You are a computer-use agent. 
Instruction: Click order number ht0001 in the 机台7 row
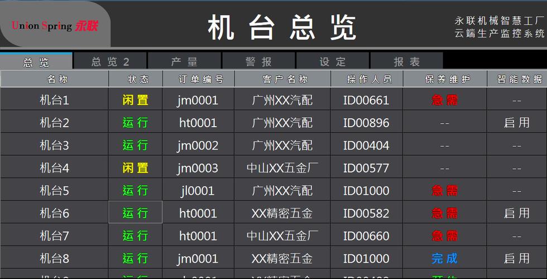click(198, 235)
